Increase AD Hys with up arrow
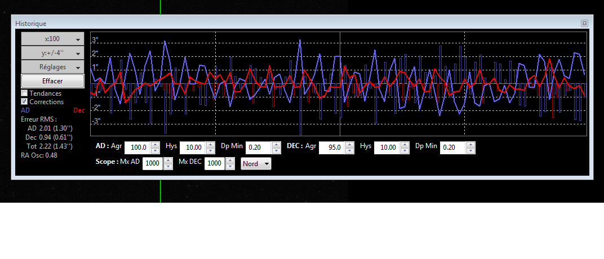Image resolution: width=604 pixels, height=259 pixels. pos(211,145)
